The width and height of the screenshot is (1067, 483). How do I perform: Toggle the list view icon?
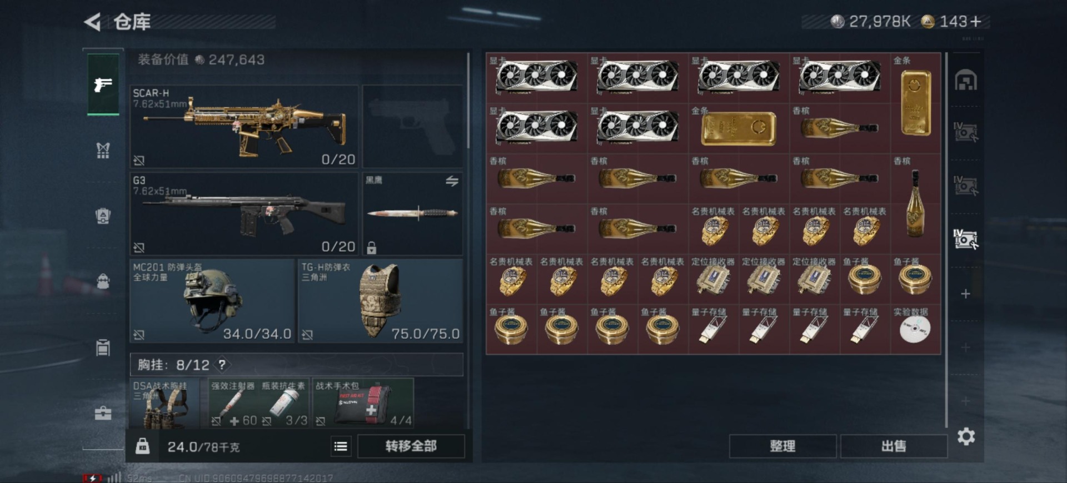point(341,446)
